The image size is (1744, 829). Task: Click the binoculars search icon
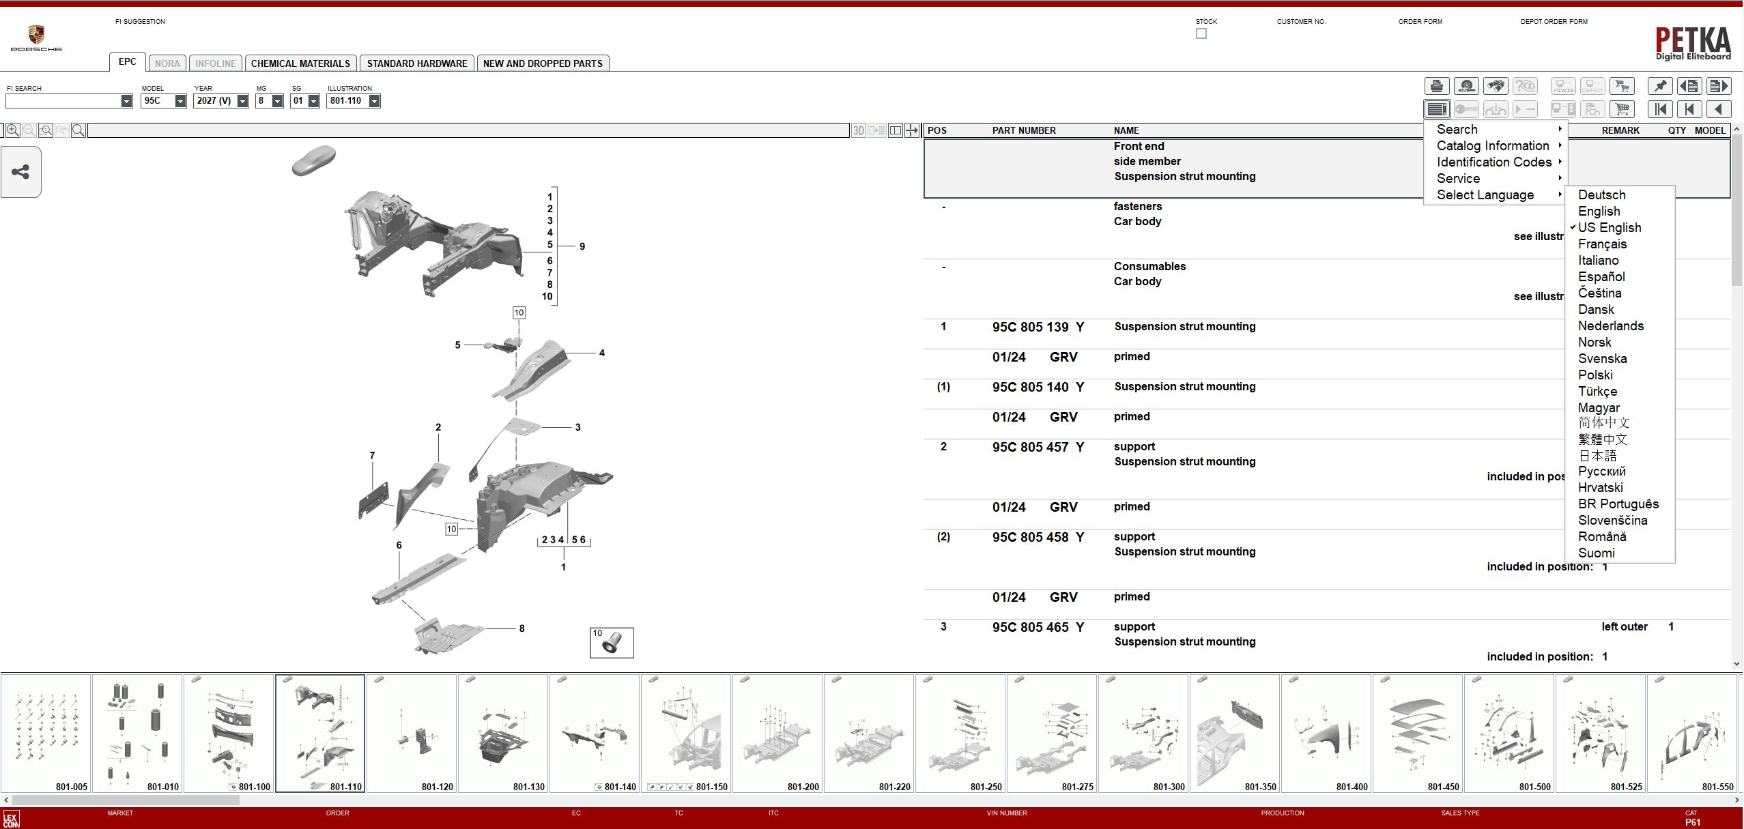point(1496,86)
